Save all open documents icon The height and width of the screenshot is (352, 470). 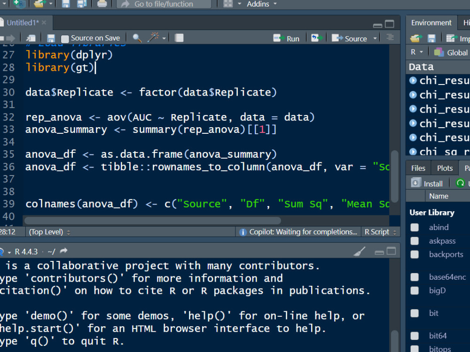click(82, 4)
